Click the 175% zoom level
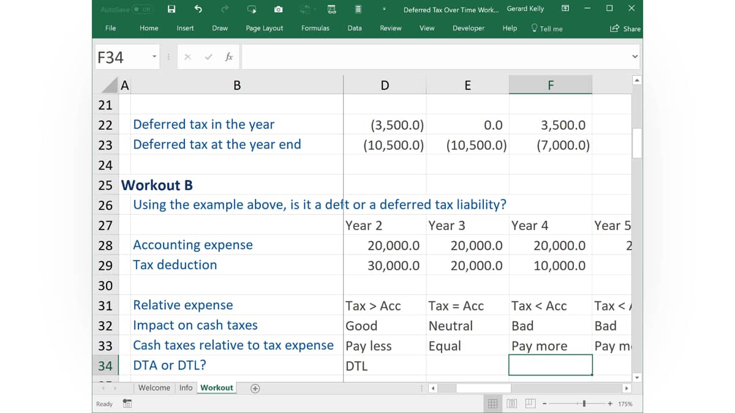Viewport: 735px width, 413px height. pos(625,404)
